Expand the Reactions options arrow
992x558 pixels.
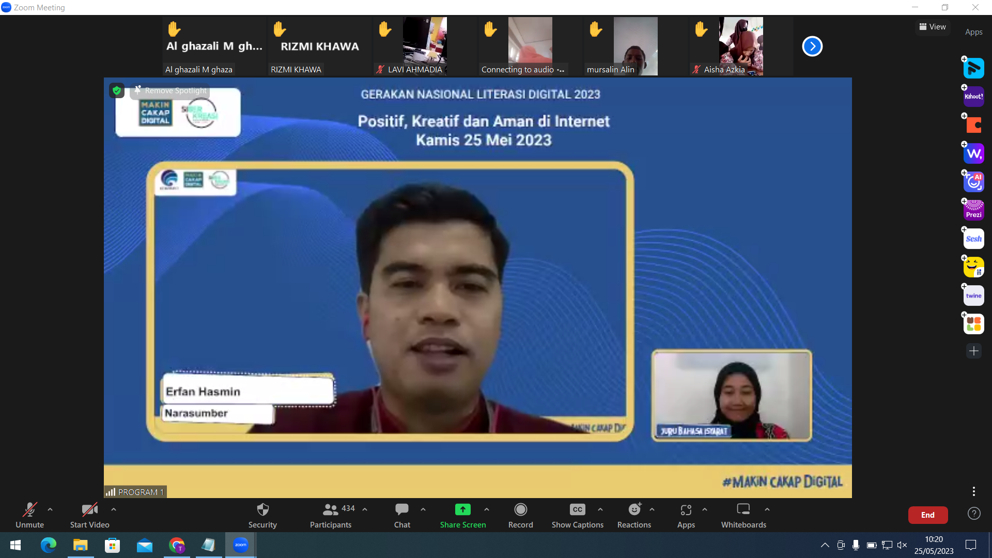click(x=652, y=509)
